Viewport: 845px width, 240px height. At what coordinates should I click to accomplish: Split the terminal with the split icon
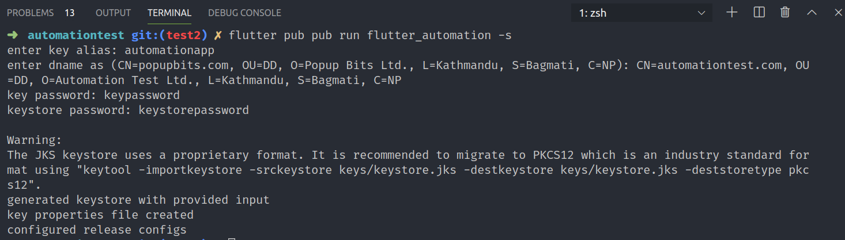pyautogui.click(x=759, y=12)
